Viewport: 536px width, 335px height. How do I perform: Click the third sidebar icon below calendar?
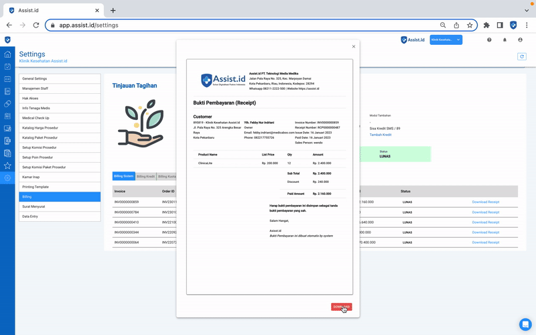7,79
